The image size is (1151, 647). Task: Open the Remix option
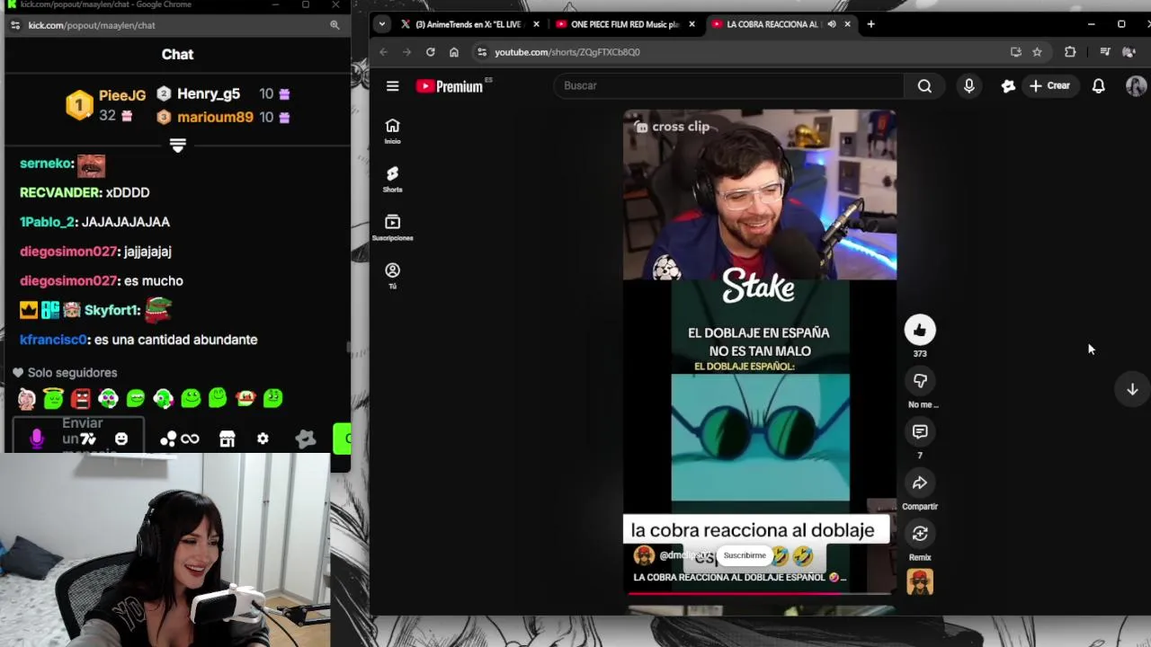(x=919, y=534)
